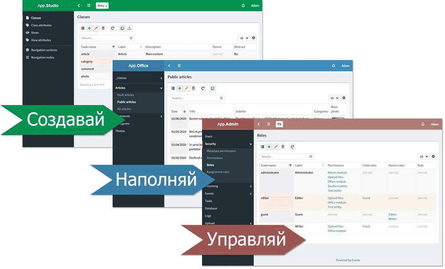Open Permissions in App.Admin sidebar
Image resolution: width=445 pixels, height=269 pixels.
(215, 158)
